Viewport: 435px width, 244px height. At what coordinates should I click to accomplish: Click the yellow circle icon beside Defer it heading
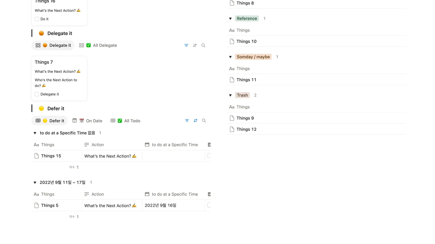pyautogui.click(x=41, y=108)
